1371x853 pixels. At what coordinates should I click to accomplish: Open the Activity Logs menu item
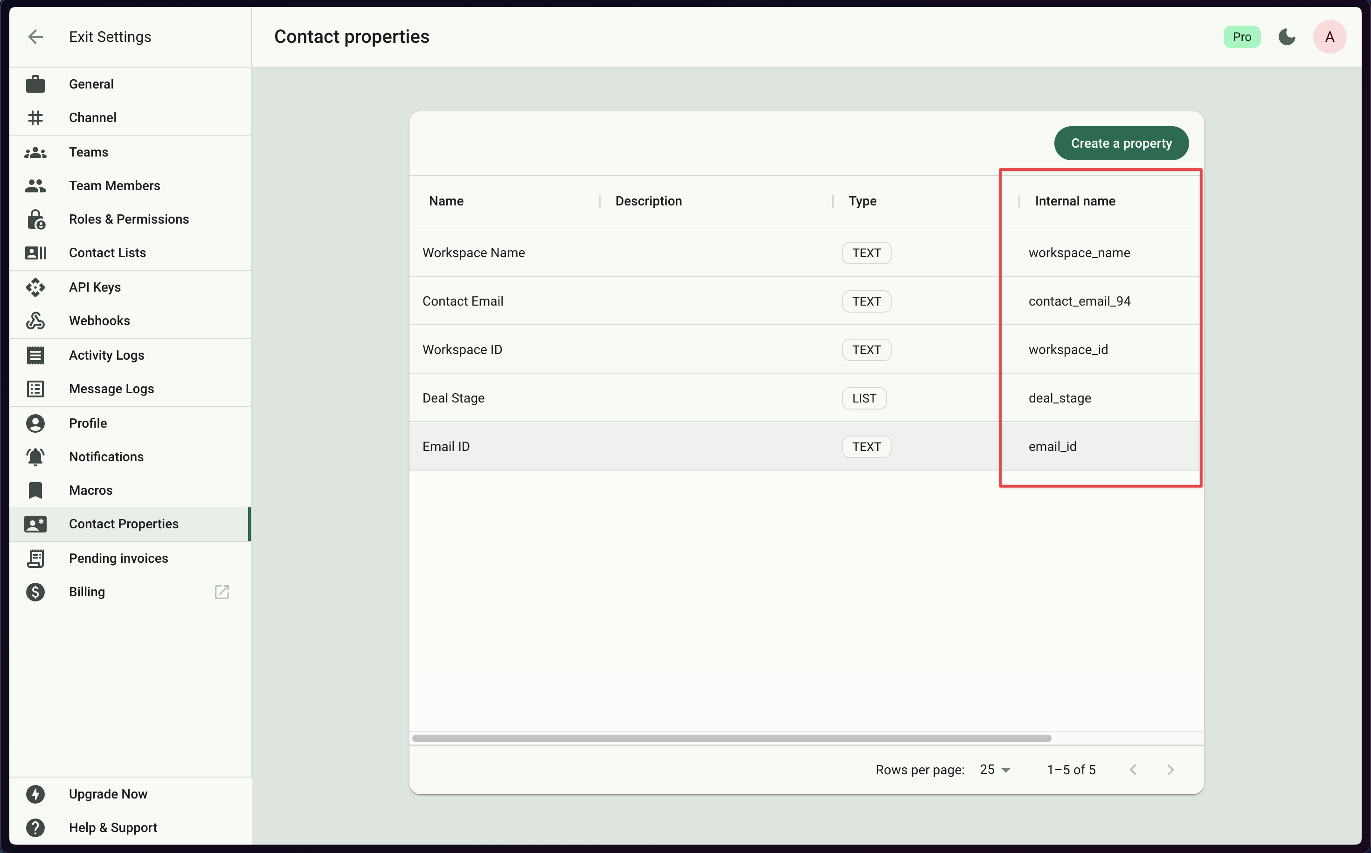[107, 355]
